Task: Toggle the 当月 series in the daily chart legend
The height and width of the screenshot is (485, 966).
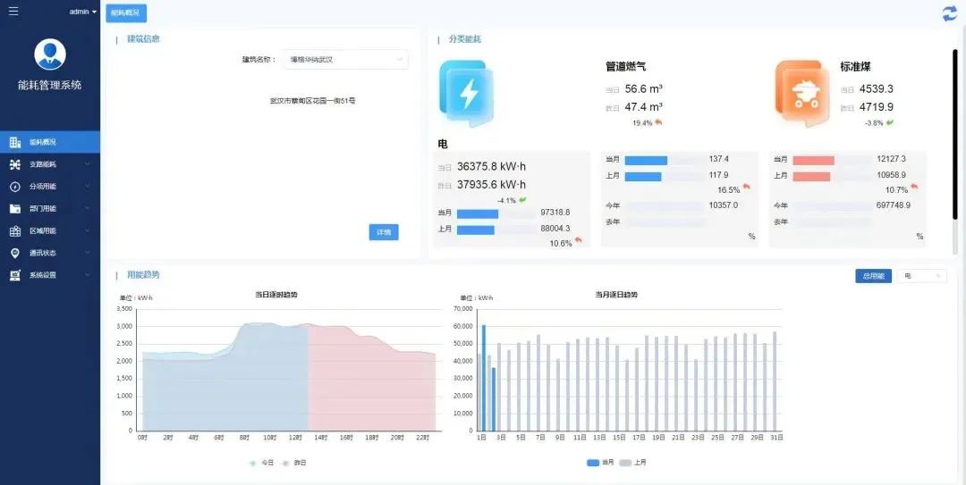Action: tap(601, 463)
